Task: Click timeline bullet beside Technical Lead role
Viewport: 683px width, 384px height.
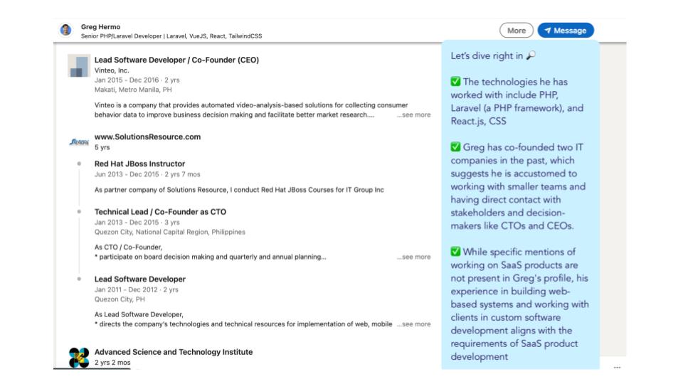Action: pyautogui.click(x=79, y=212)
